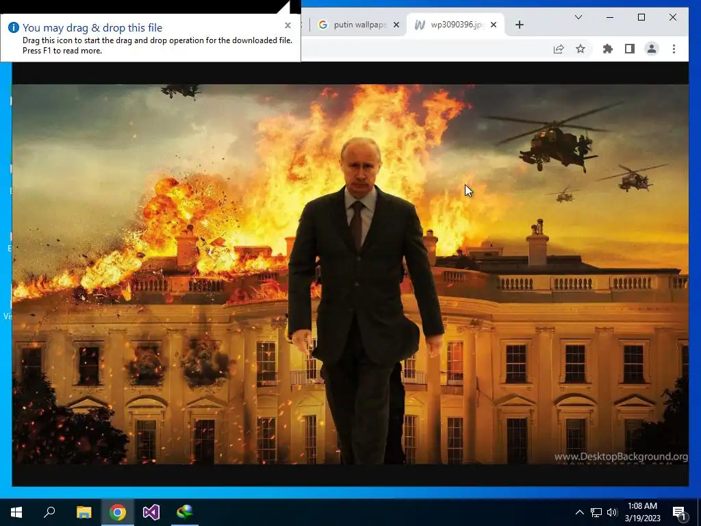Open Chrome's three-dot menu
Image resolution: width=701 pixels, height=526 pixels.
point(674,49)
